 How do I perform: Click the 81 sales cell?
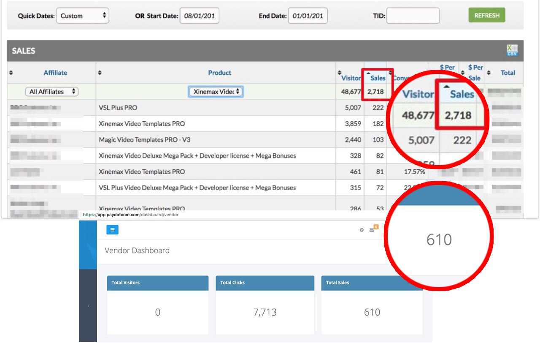coord(380,172)
